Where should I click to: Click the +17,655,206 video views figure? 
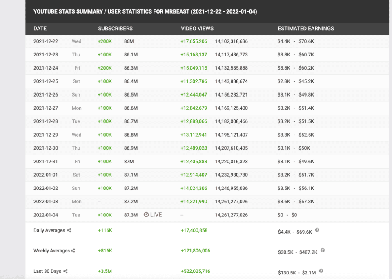click(194, 41)
